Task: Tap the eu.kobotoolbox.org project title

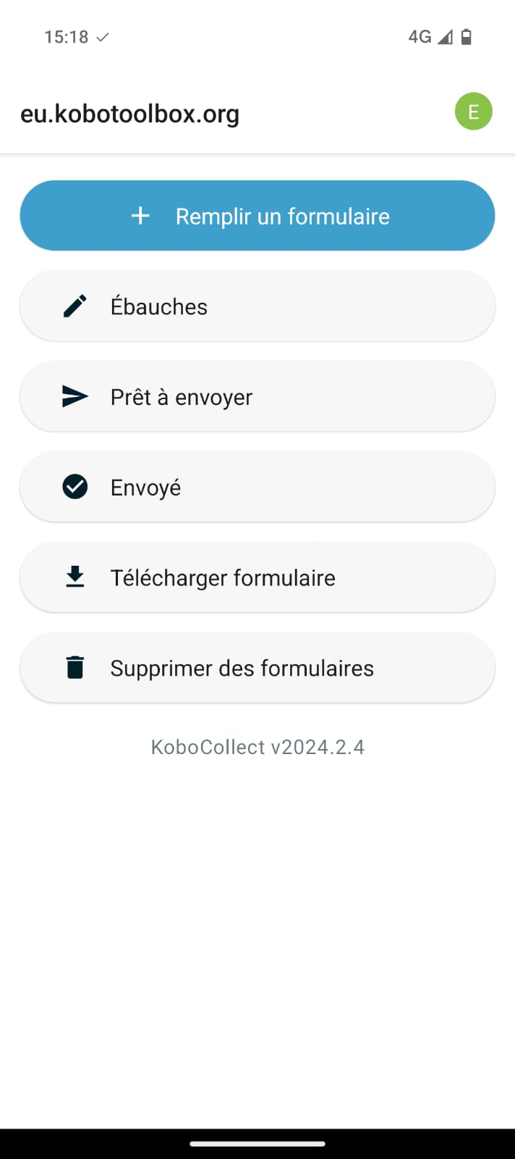Action: (130, 114)
